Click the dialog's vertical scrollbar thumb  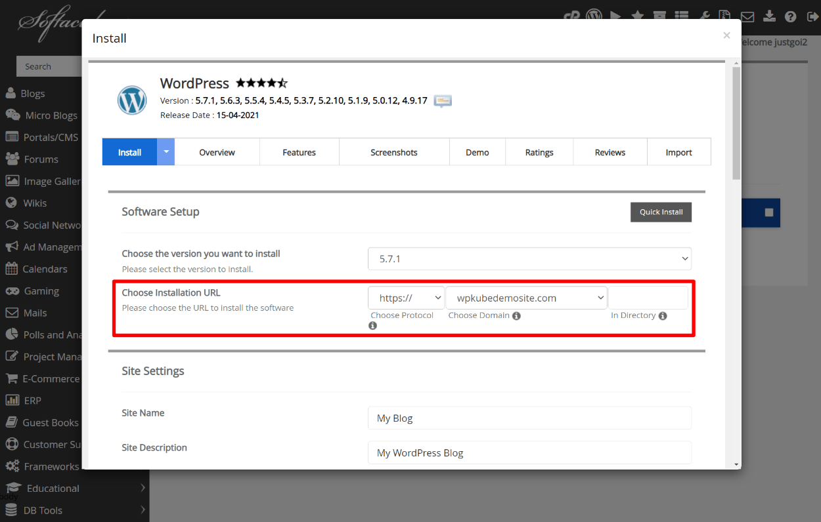[736, 123]
